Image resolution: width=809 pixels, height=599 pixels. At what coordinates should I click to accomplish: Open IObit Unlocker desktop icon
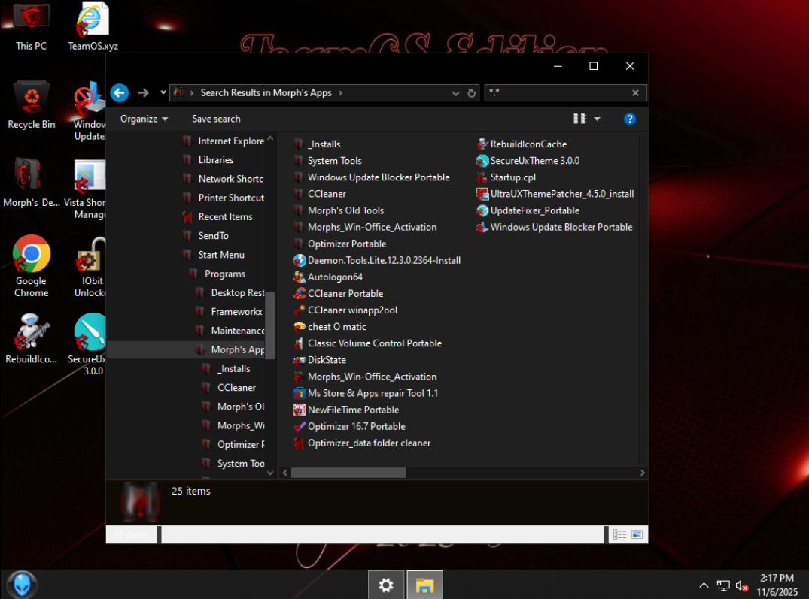tap(91, 268)
